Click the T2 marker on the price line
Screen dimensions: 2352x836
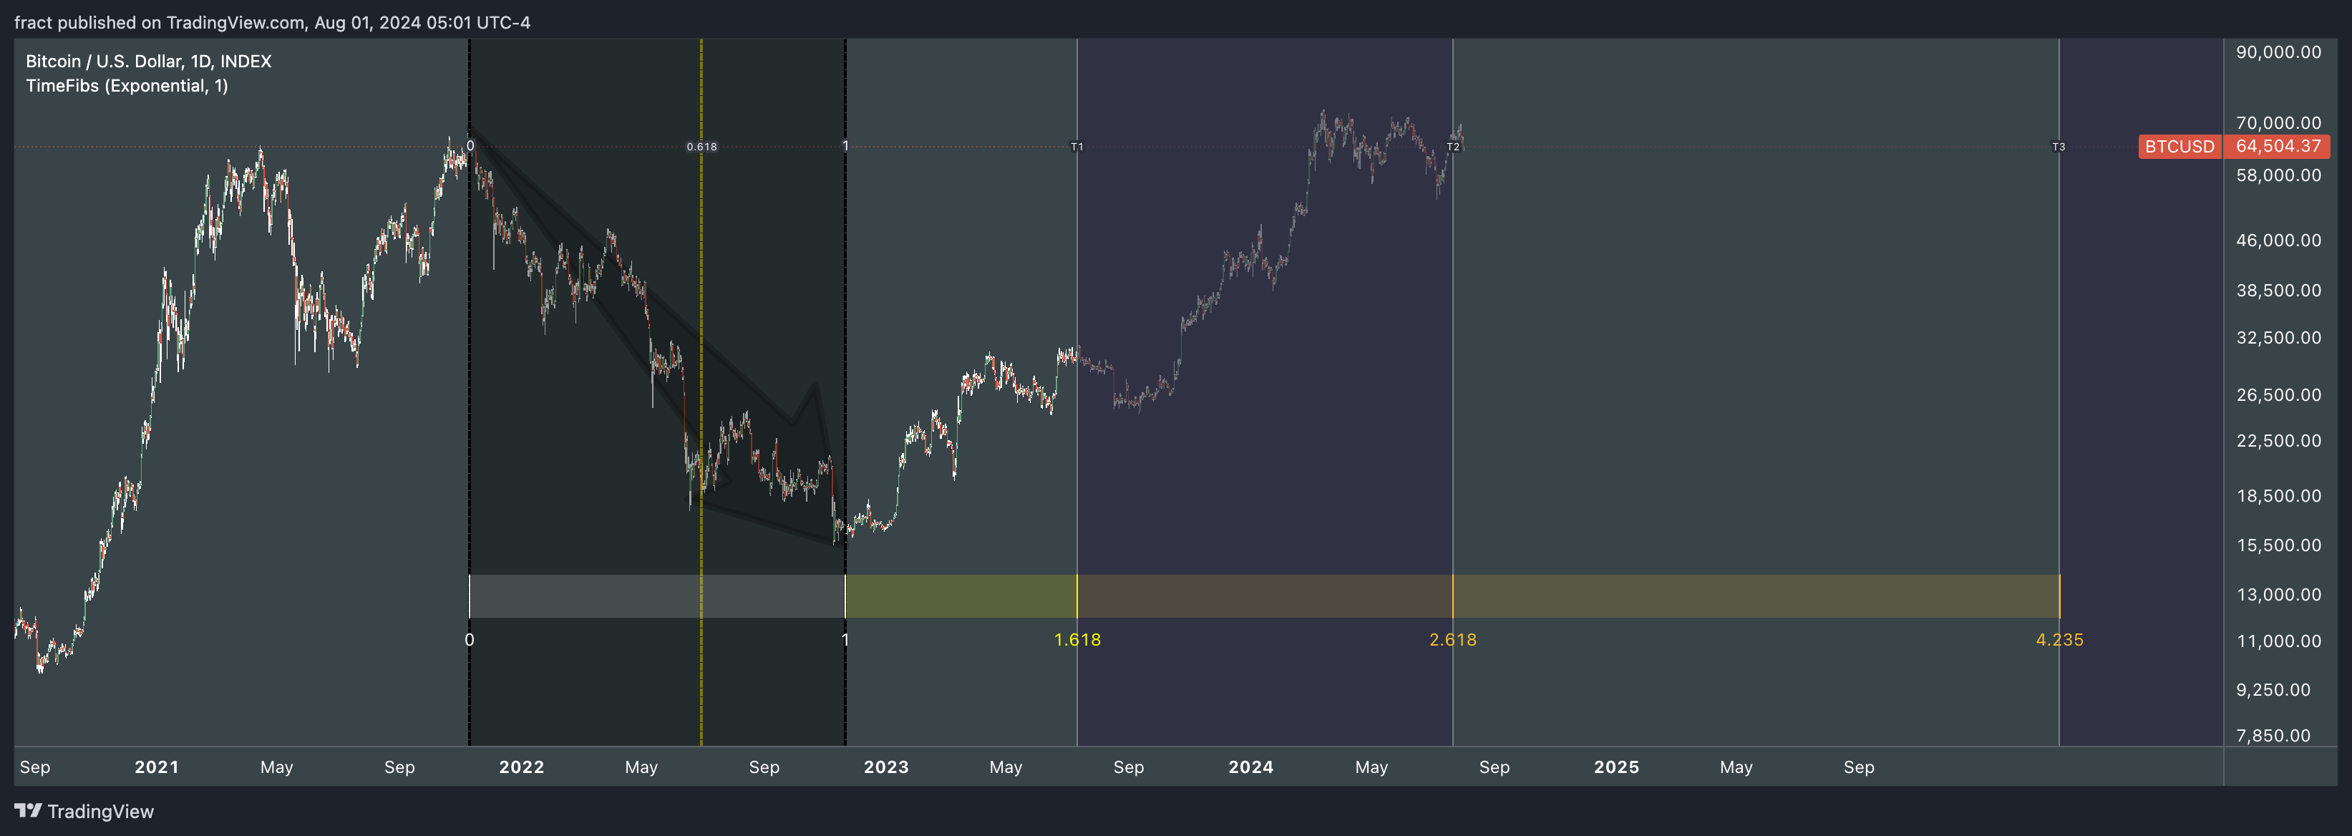1453,146
